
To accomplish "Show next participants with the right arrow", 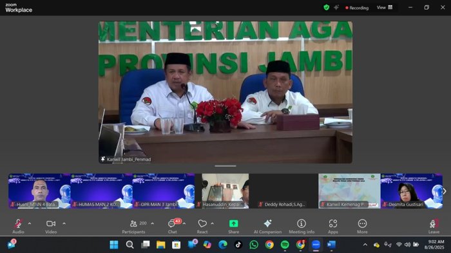I will click(445, 191).
